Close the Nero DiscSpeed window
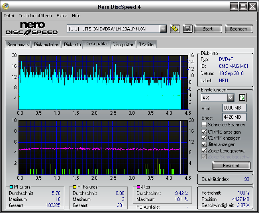Image resolution: width=259 pixels, height=213 pixels. click(x=252, y=7)
